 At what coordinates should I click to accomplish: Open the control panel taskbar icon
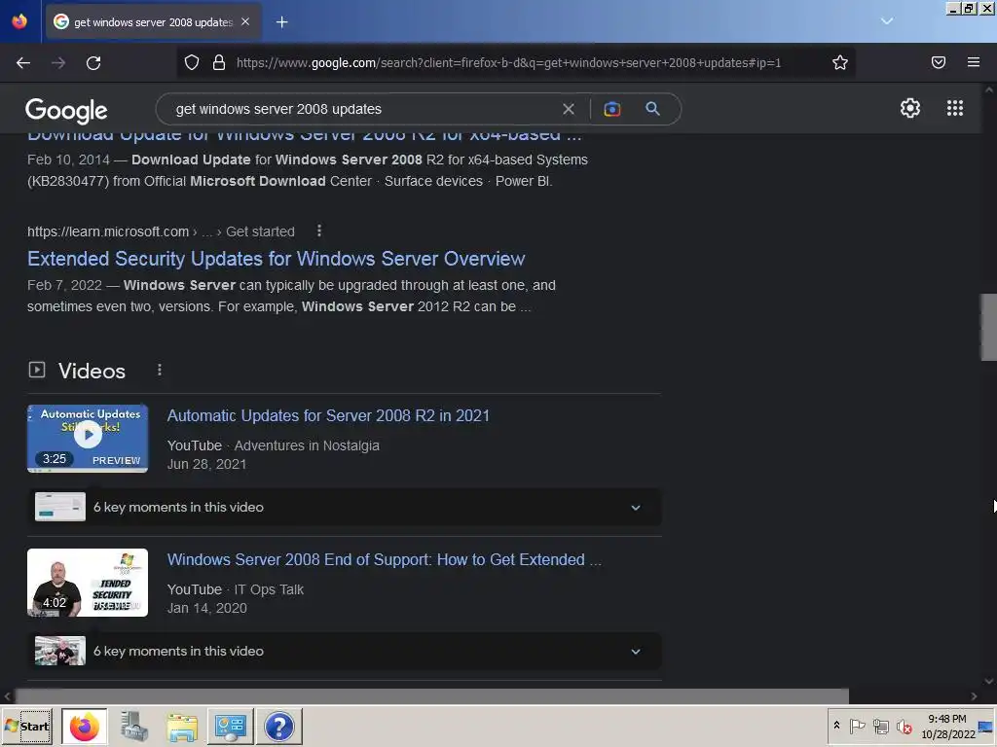coord(230,726)
